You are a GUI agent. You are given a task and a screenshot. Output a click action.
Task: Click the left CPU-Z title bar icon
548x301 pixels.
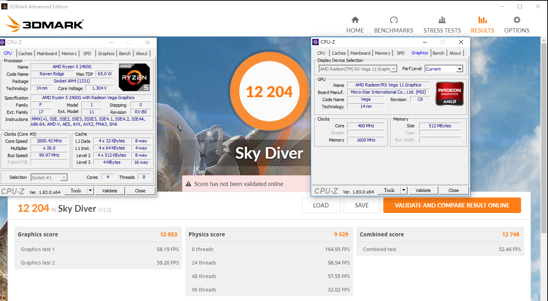click(3, 42)
